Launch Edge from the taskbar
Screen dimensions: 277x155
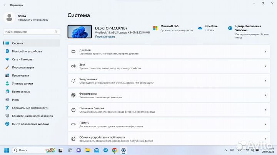click(70, 150)
